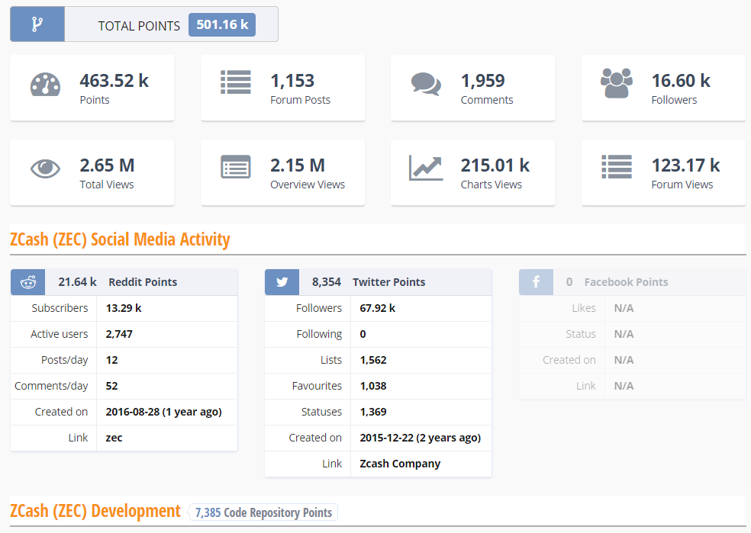Click the 215.01 k Charts Views value

point(495,165)
